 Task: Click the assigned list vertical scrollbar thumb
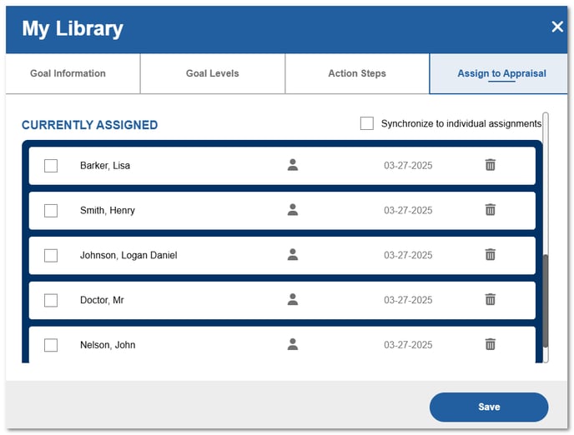(x=546, y=301)
